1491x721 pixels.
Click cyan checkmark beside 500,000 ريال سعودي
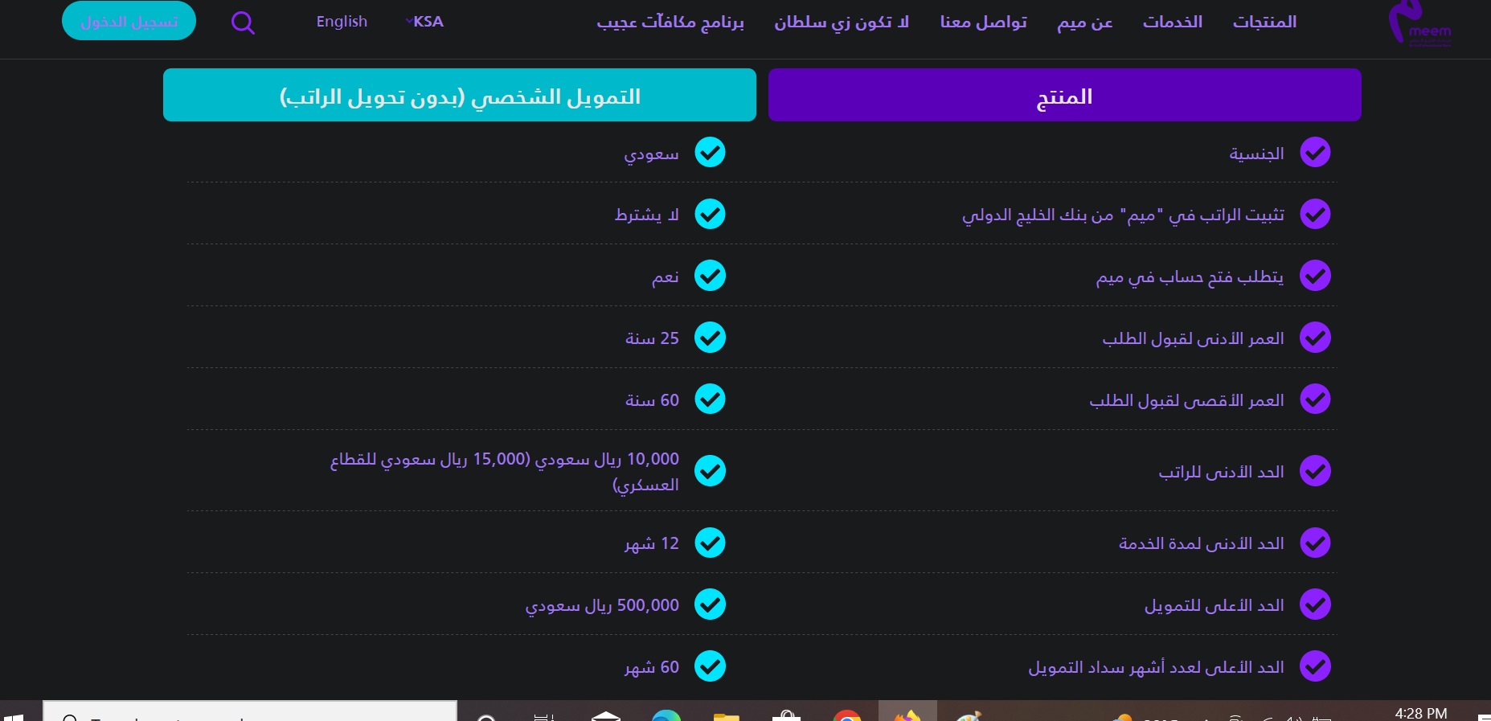tap(710, 604)
